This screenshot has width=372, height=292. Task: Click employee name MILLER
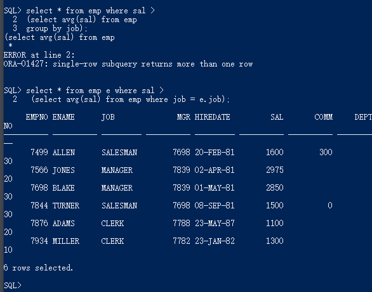pyautogui.click(x=66, y=241)
